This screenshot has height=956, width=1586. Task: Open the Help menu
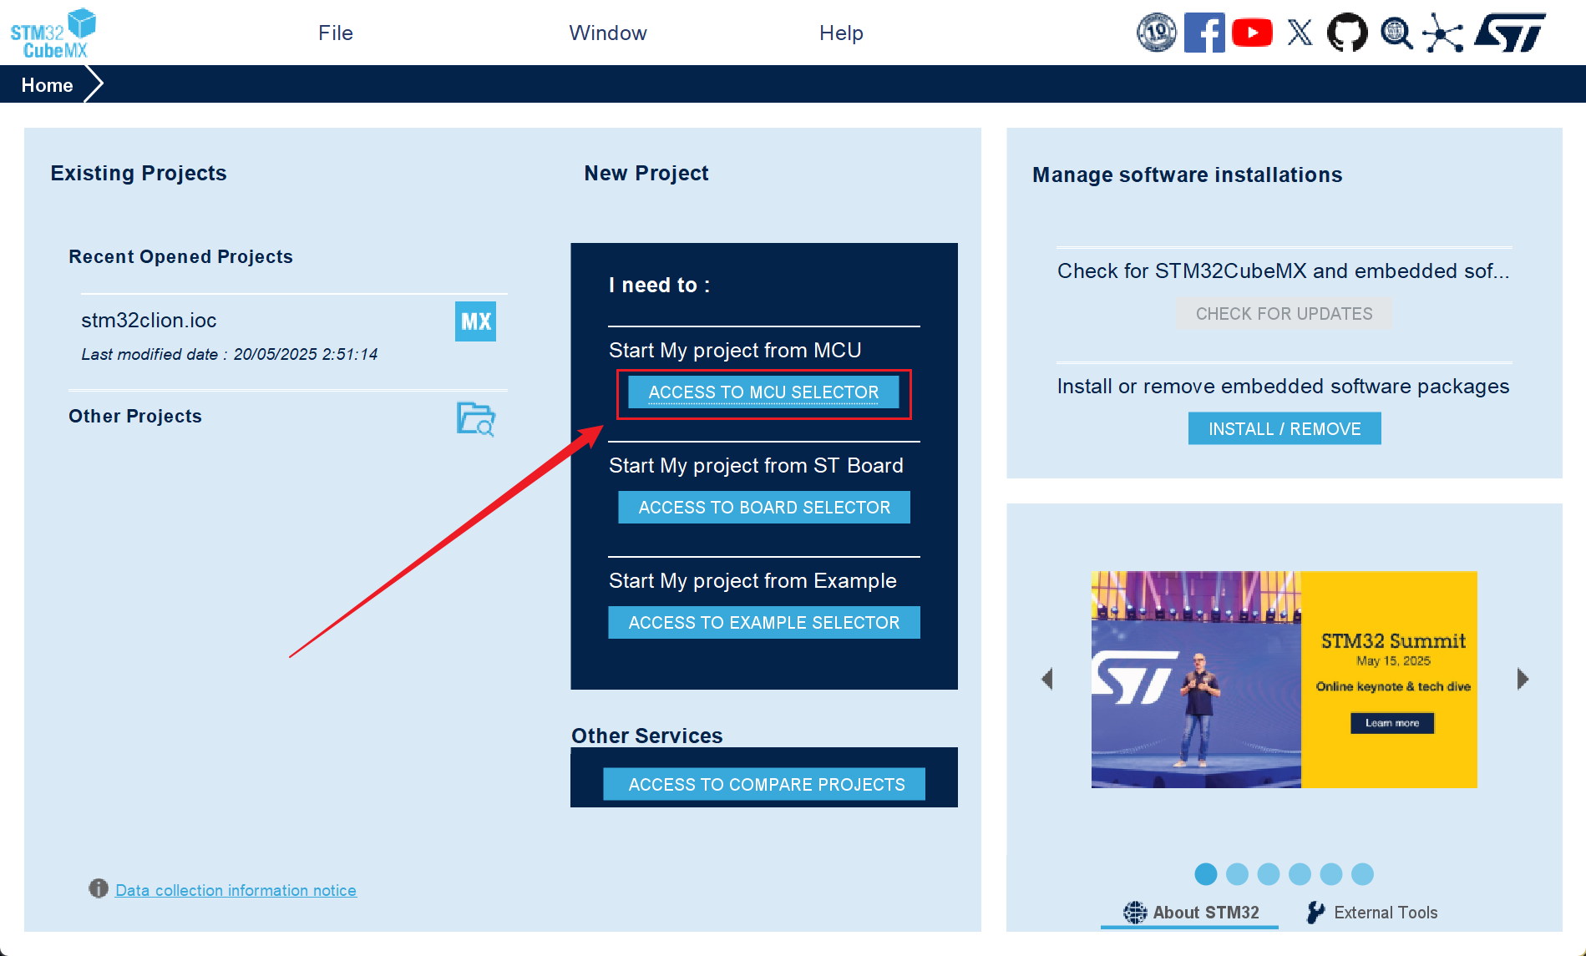(x=841, y=33)
